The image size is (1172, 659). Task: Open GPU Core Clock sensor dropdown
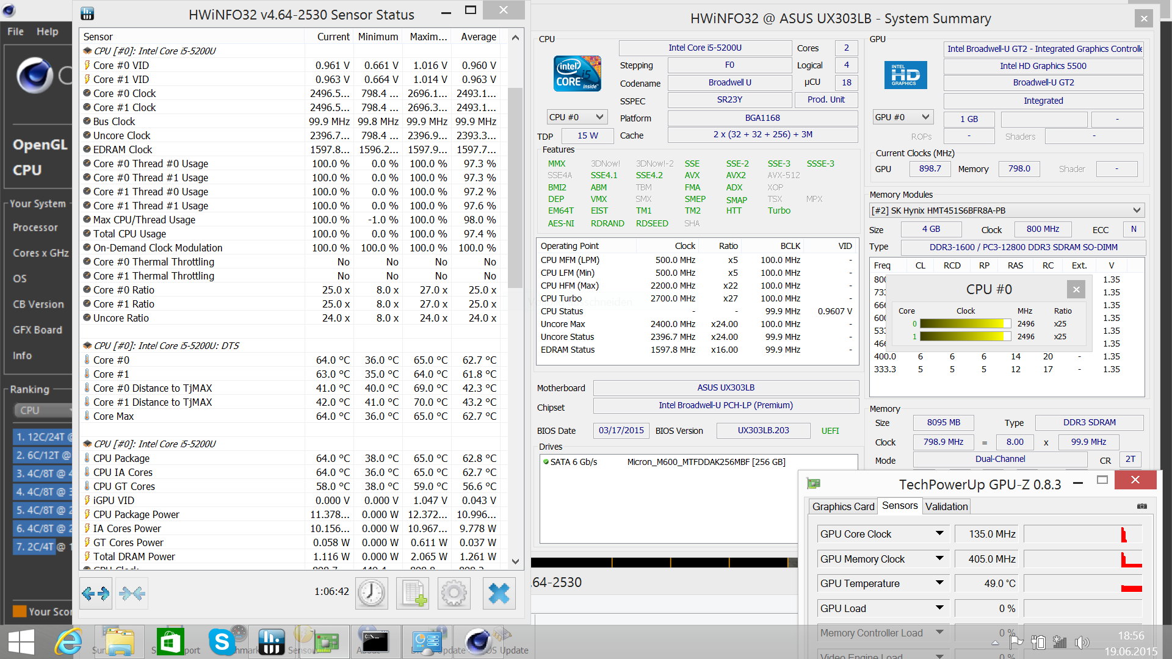tap(939, 534)
